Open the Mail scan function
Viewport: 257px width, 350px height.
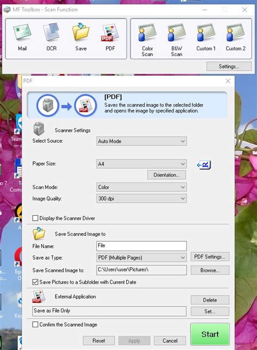coord(22,37)
